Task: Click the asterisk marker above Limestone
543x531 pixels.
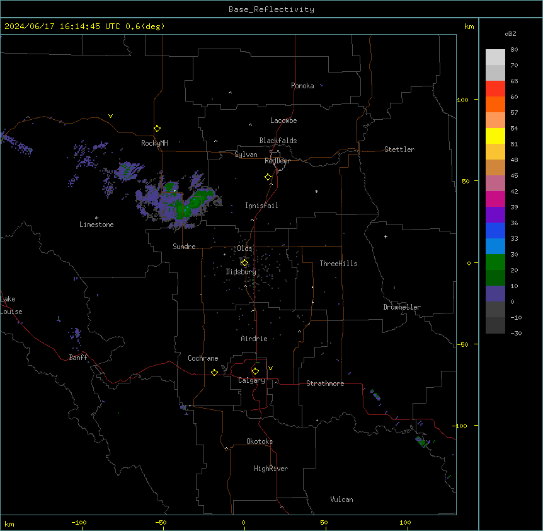Action: tap(96, 218)
